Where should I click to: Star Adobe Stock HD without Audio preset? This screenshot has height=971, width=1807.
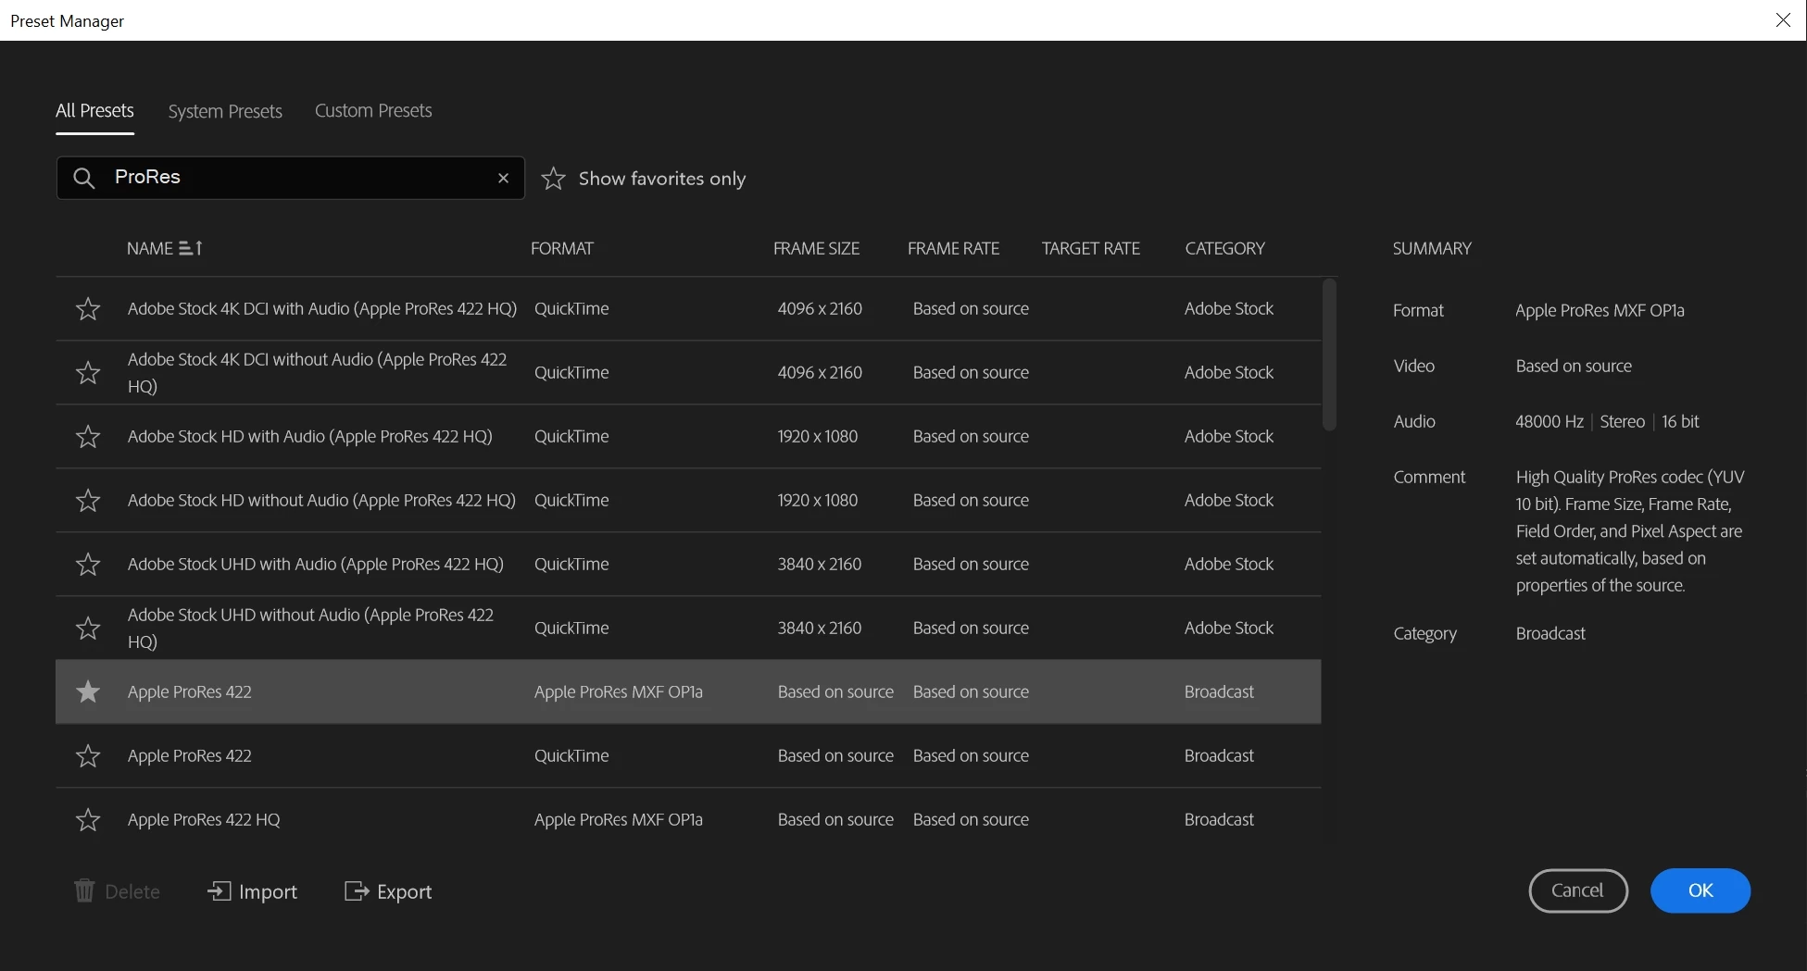(x=88, y=500)
